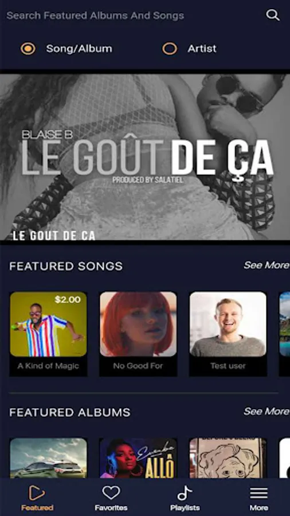The image size is (290, 516).
Task: Select the Artist radio button
Action: pos(170,49)
